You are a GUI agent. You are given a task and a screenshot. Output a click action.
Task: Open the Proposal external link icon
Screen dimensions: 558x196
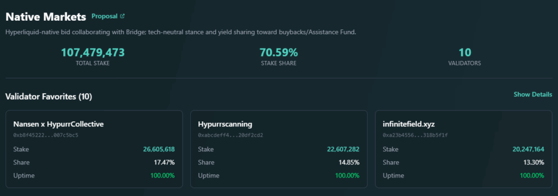coord(123,16)
